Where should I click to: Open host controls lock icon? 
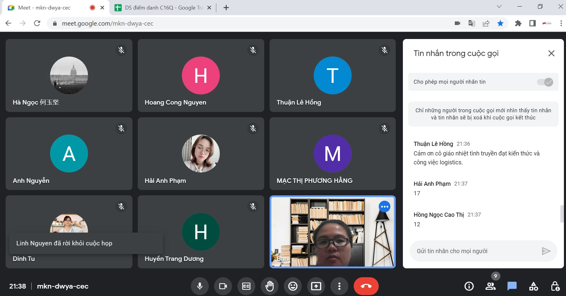pyautogui.click(x=555, y=286)
